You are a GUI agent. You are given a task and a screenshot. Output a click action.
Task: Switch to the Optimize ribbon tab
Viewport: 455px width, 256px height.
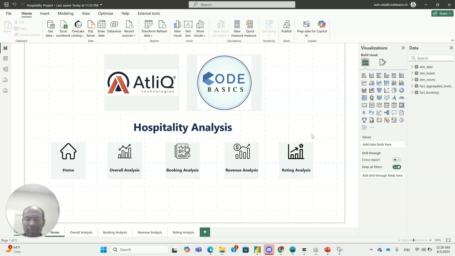pos(105,14)
